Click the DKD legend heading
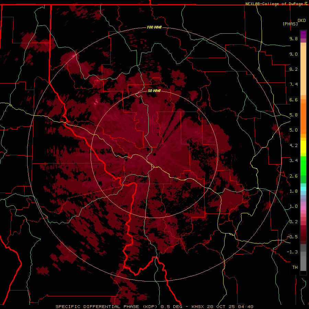Viewport: 309px width, 309px height. (302, 20)
